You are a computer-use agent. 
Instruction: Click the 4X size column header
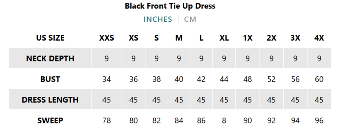(x=319, y=38)
